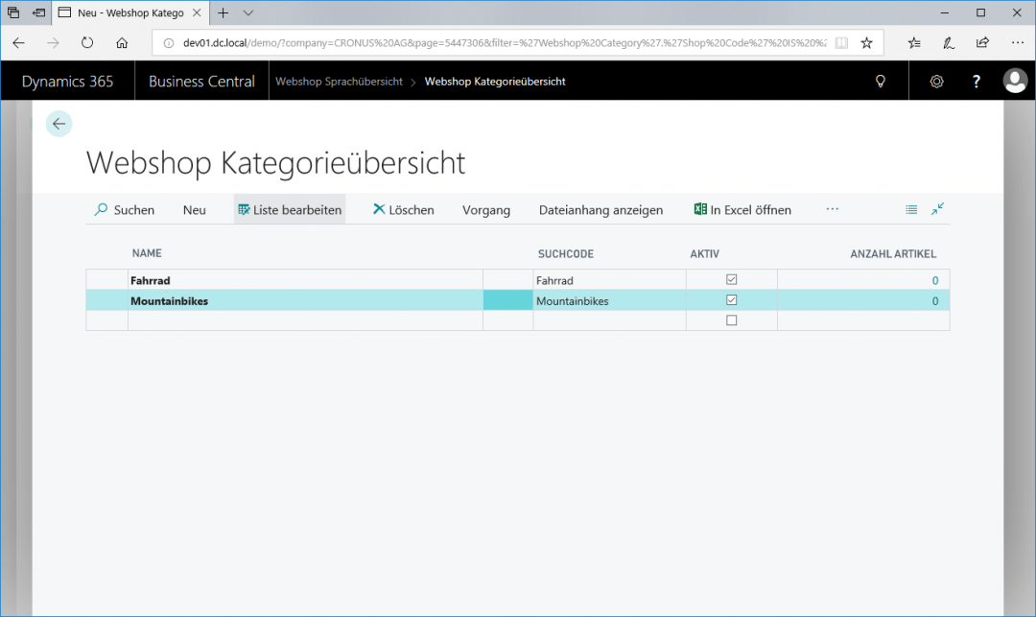The height and width of the screenshot is (617, 1036).
Task: Open the help question mark
Action: (x=976, y=82)
